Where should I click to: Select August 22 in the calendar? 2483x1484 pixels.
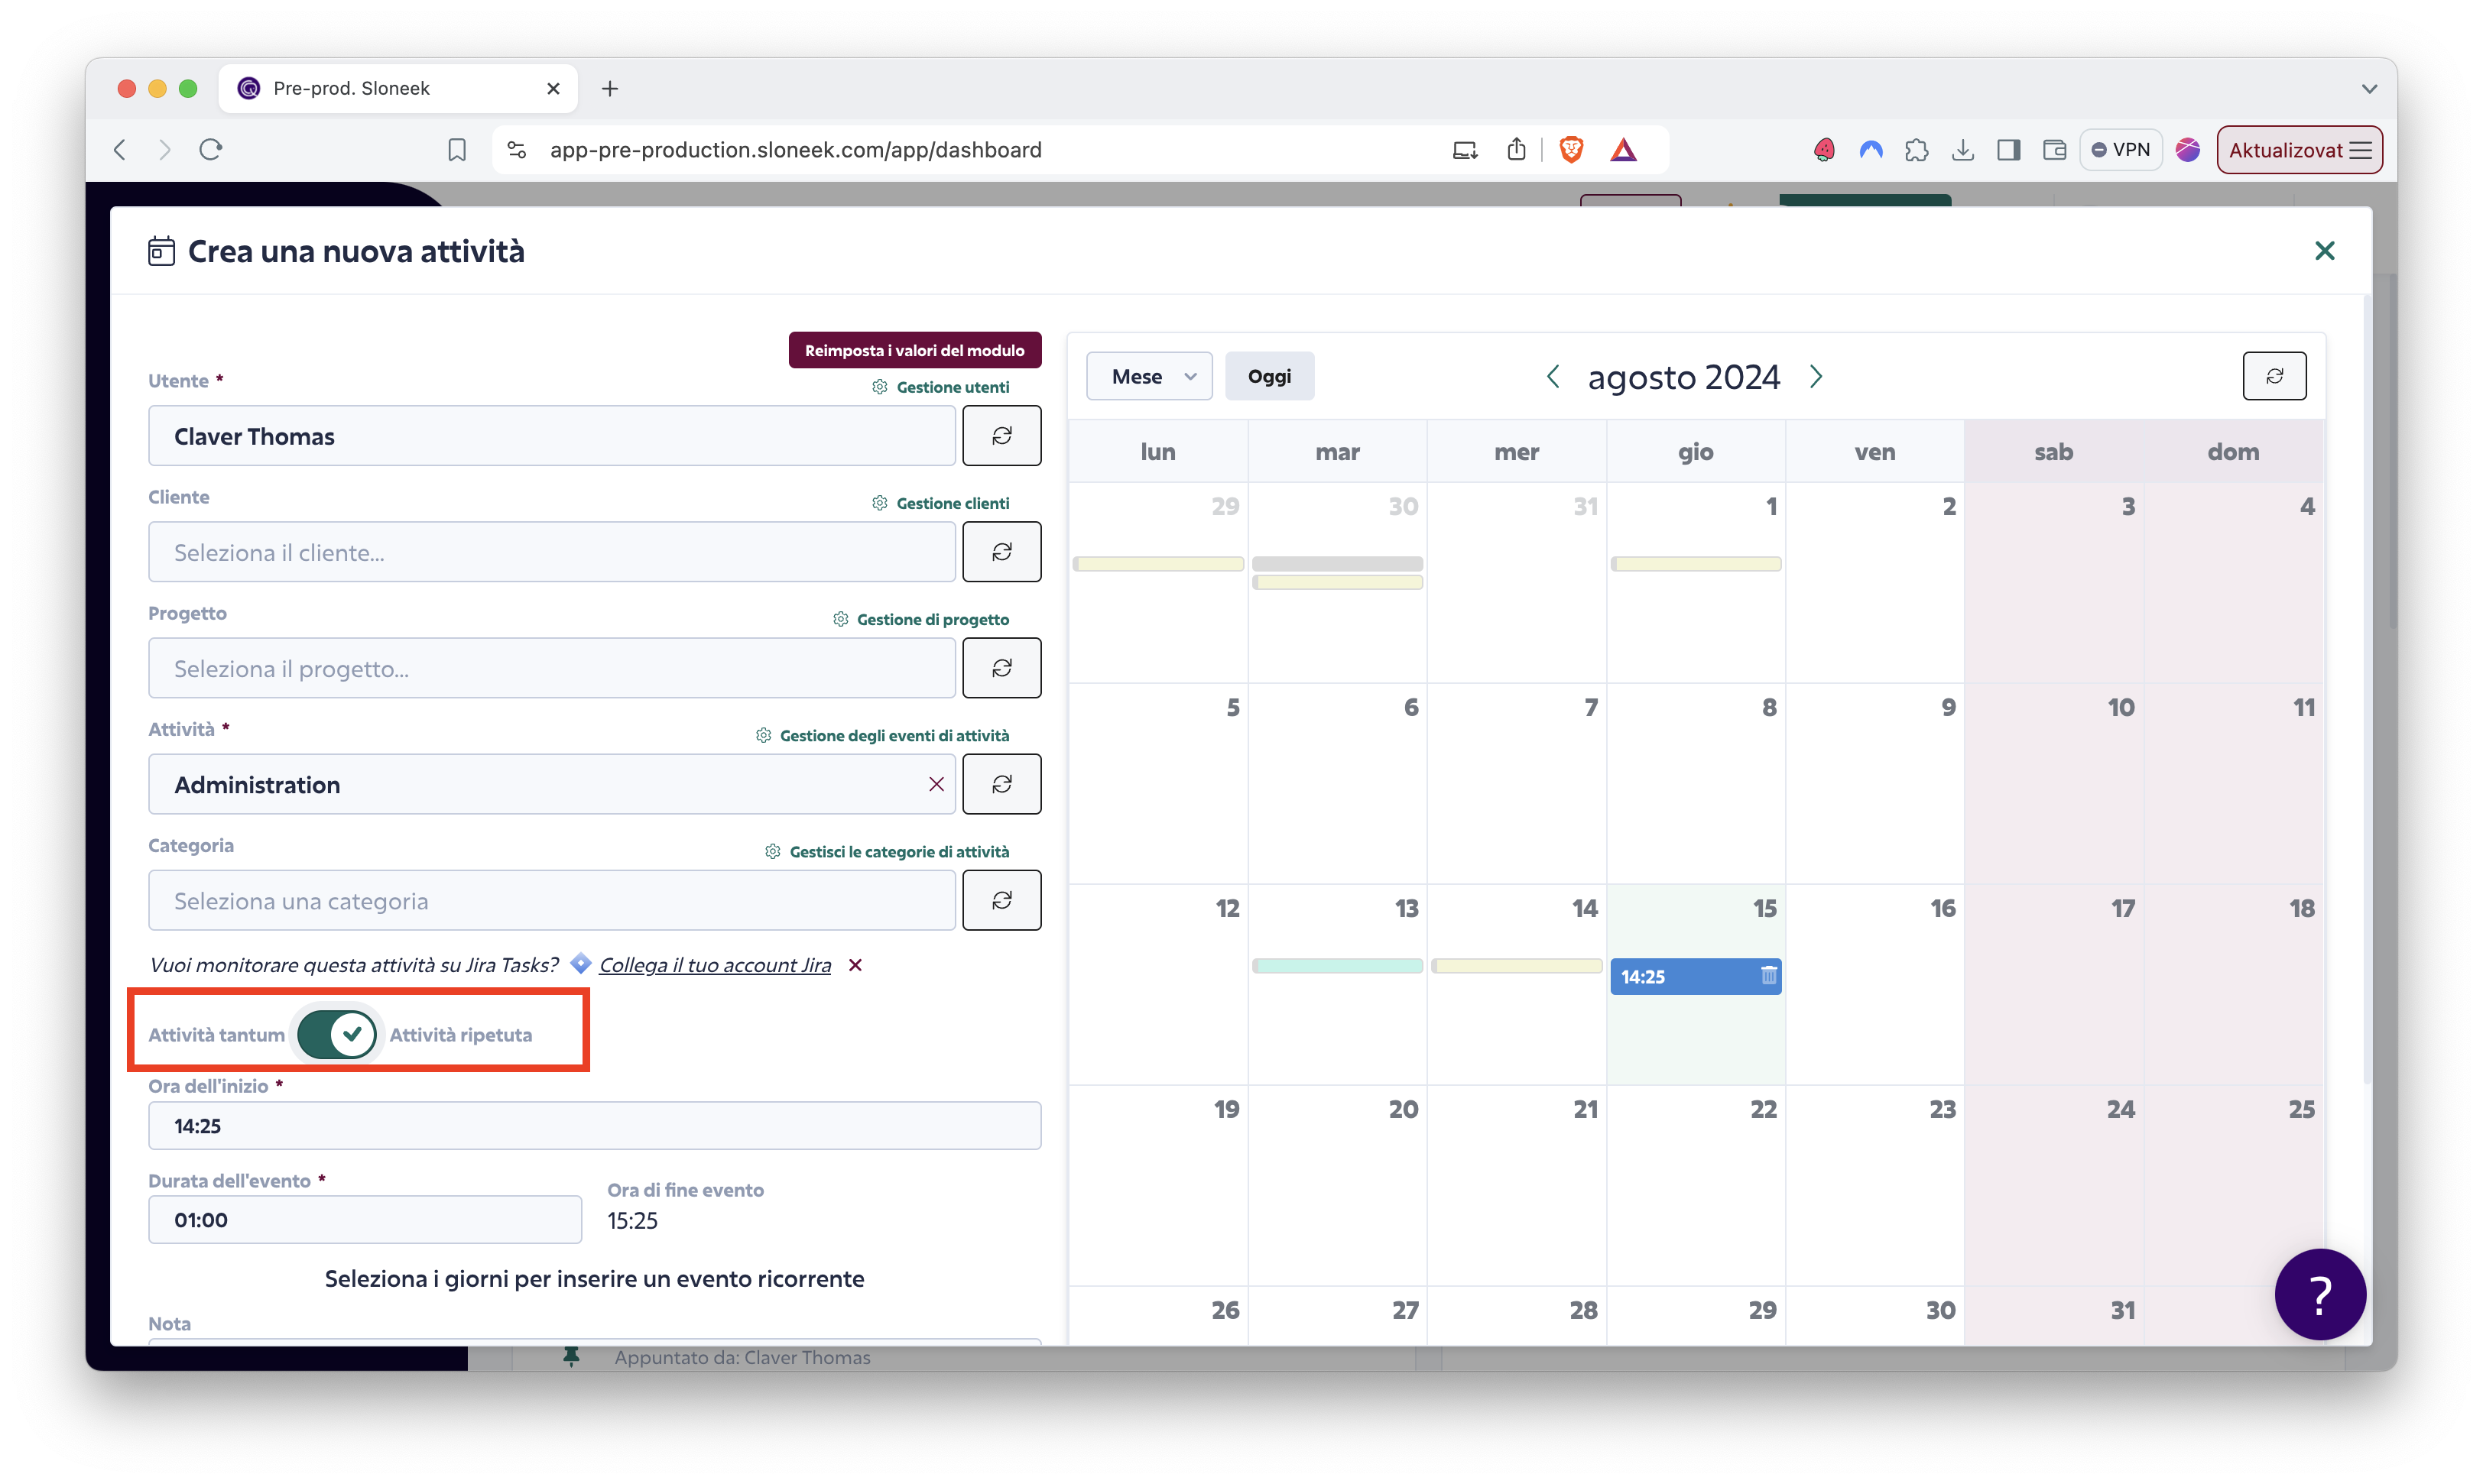(x=1696, y=1185)
